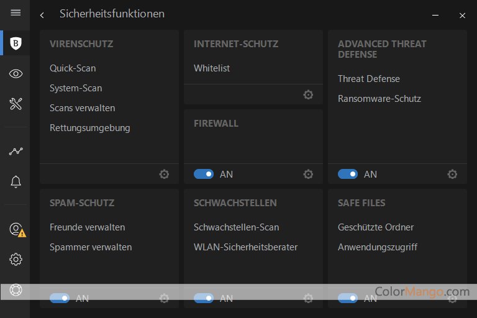Open Geschützte Ordner in Safe Files
The height and width of the screenshot is (318, 477).
tap(376, 227)
